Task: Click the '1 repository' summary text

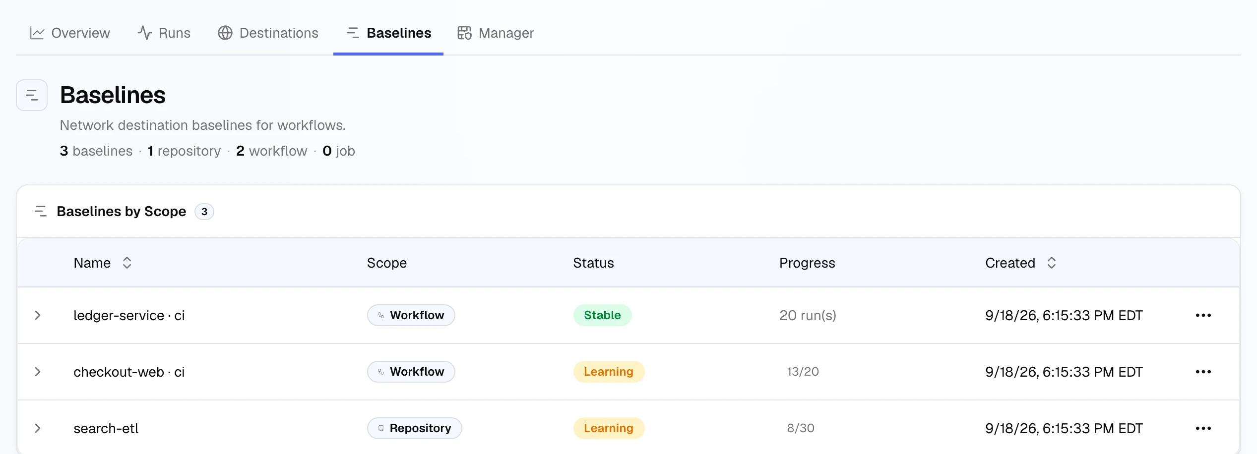Action: (184, 151)
